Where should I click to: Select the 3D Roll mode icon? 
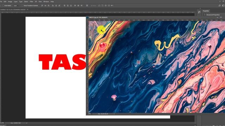tap(102, 6)
